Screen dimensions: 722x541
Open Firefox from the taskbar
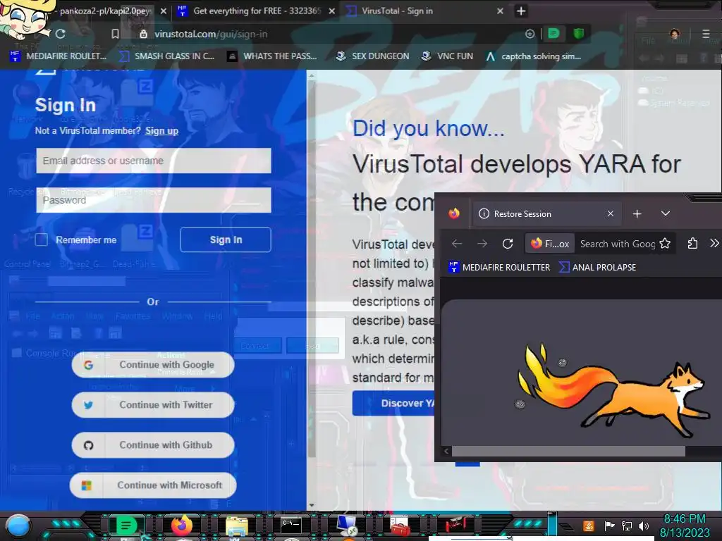coord(182,525)
